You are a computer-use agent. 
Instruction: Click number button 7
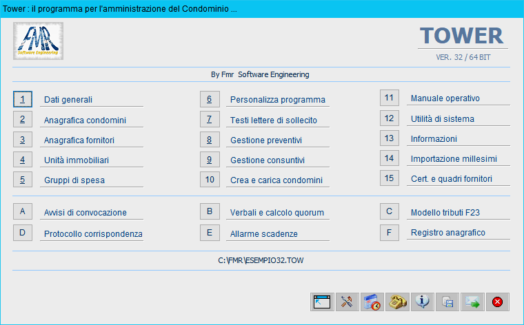210,119
